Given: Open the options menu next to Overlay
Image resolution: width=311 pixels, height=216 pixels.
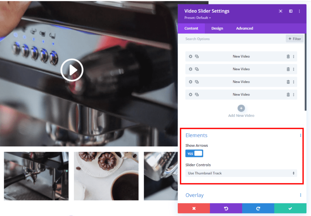Looking at the screenshot, I should (300, 195).
